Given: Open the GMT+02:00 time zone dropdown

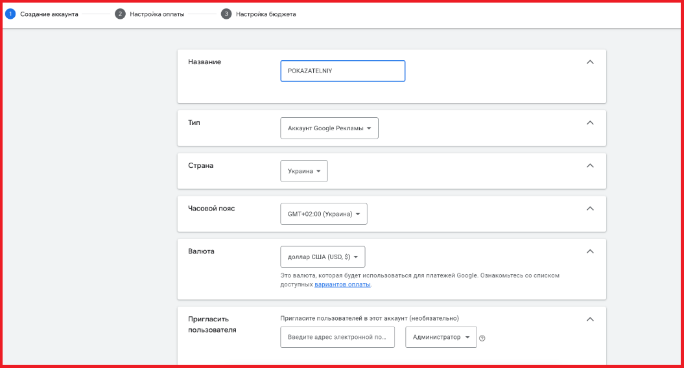Looking at the screenshot, I should tap(324, 214).
